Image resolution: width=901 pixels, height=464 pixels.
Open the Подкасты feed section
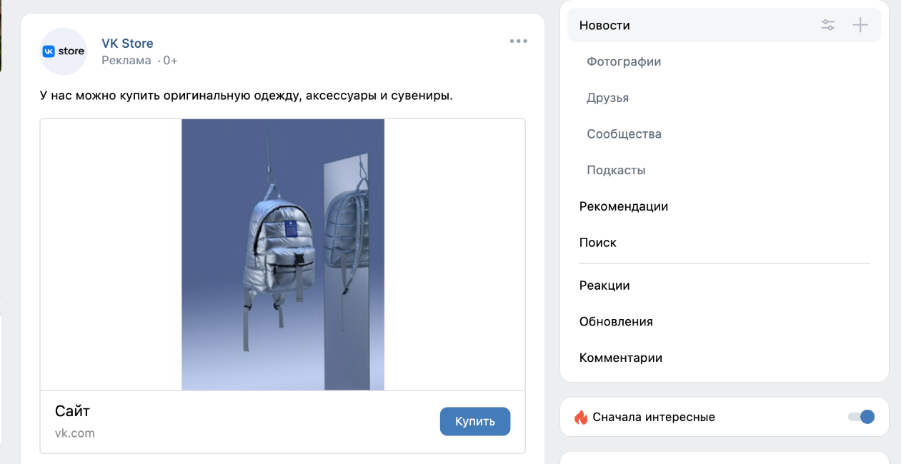pos(616,170)
